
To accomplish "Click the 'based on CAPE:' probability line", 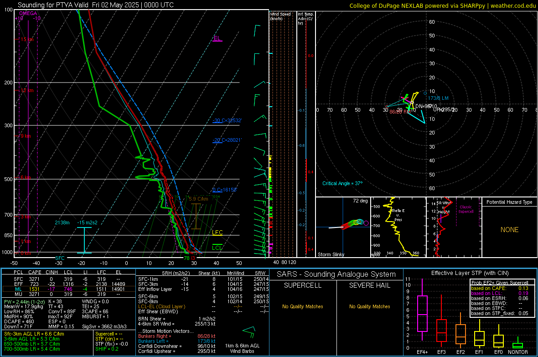I will click(500, 288).
